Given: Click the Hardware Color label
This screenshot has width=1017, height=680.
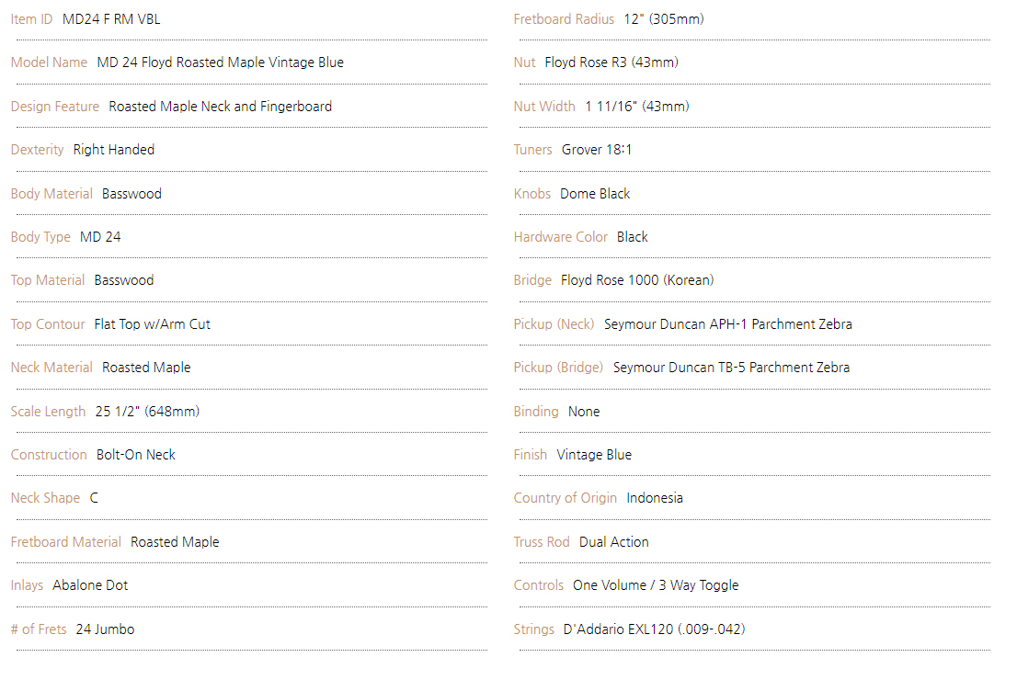Looking at the screenshot, I should (560, 237).
